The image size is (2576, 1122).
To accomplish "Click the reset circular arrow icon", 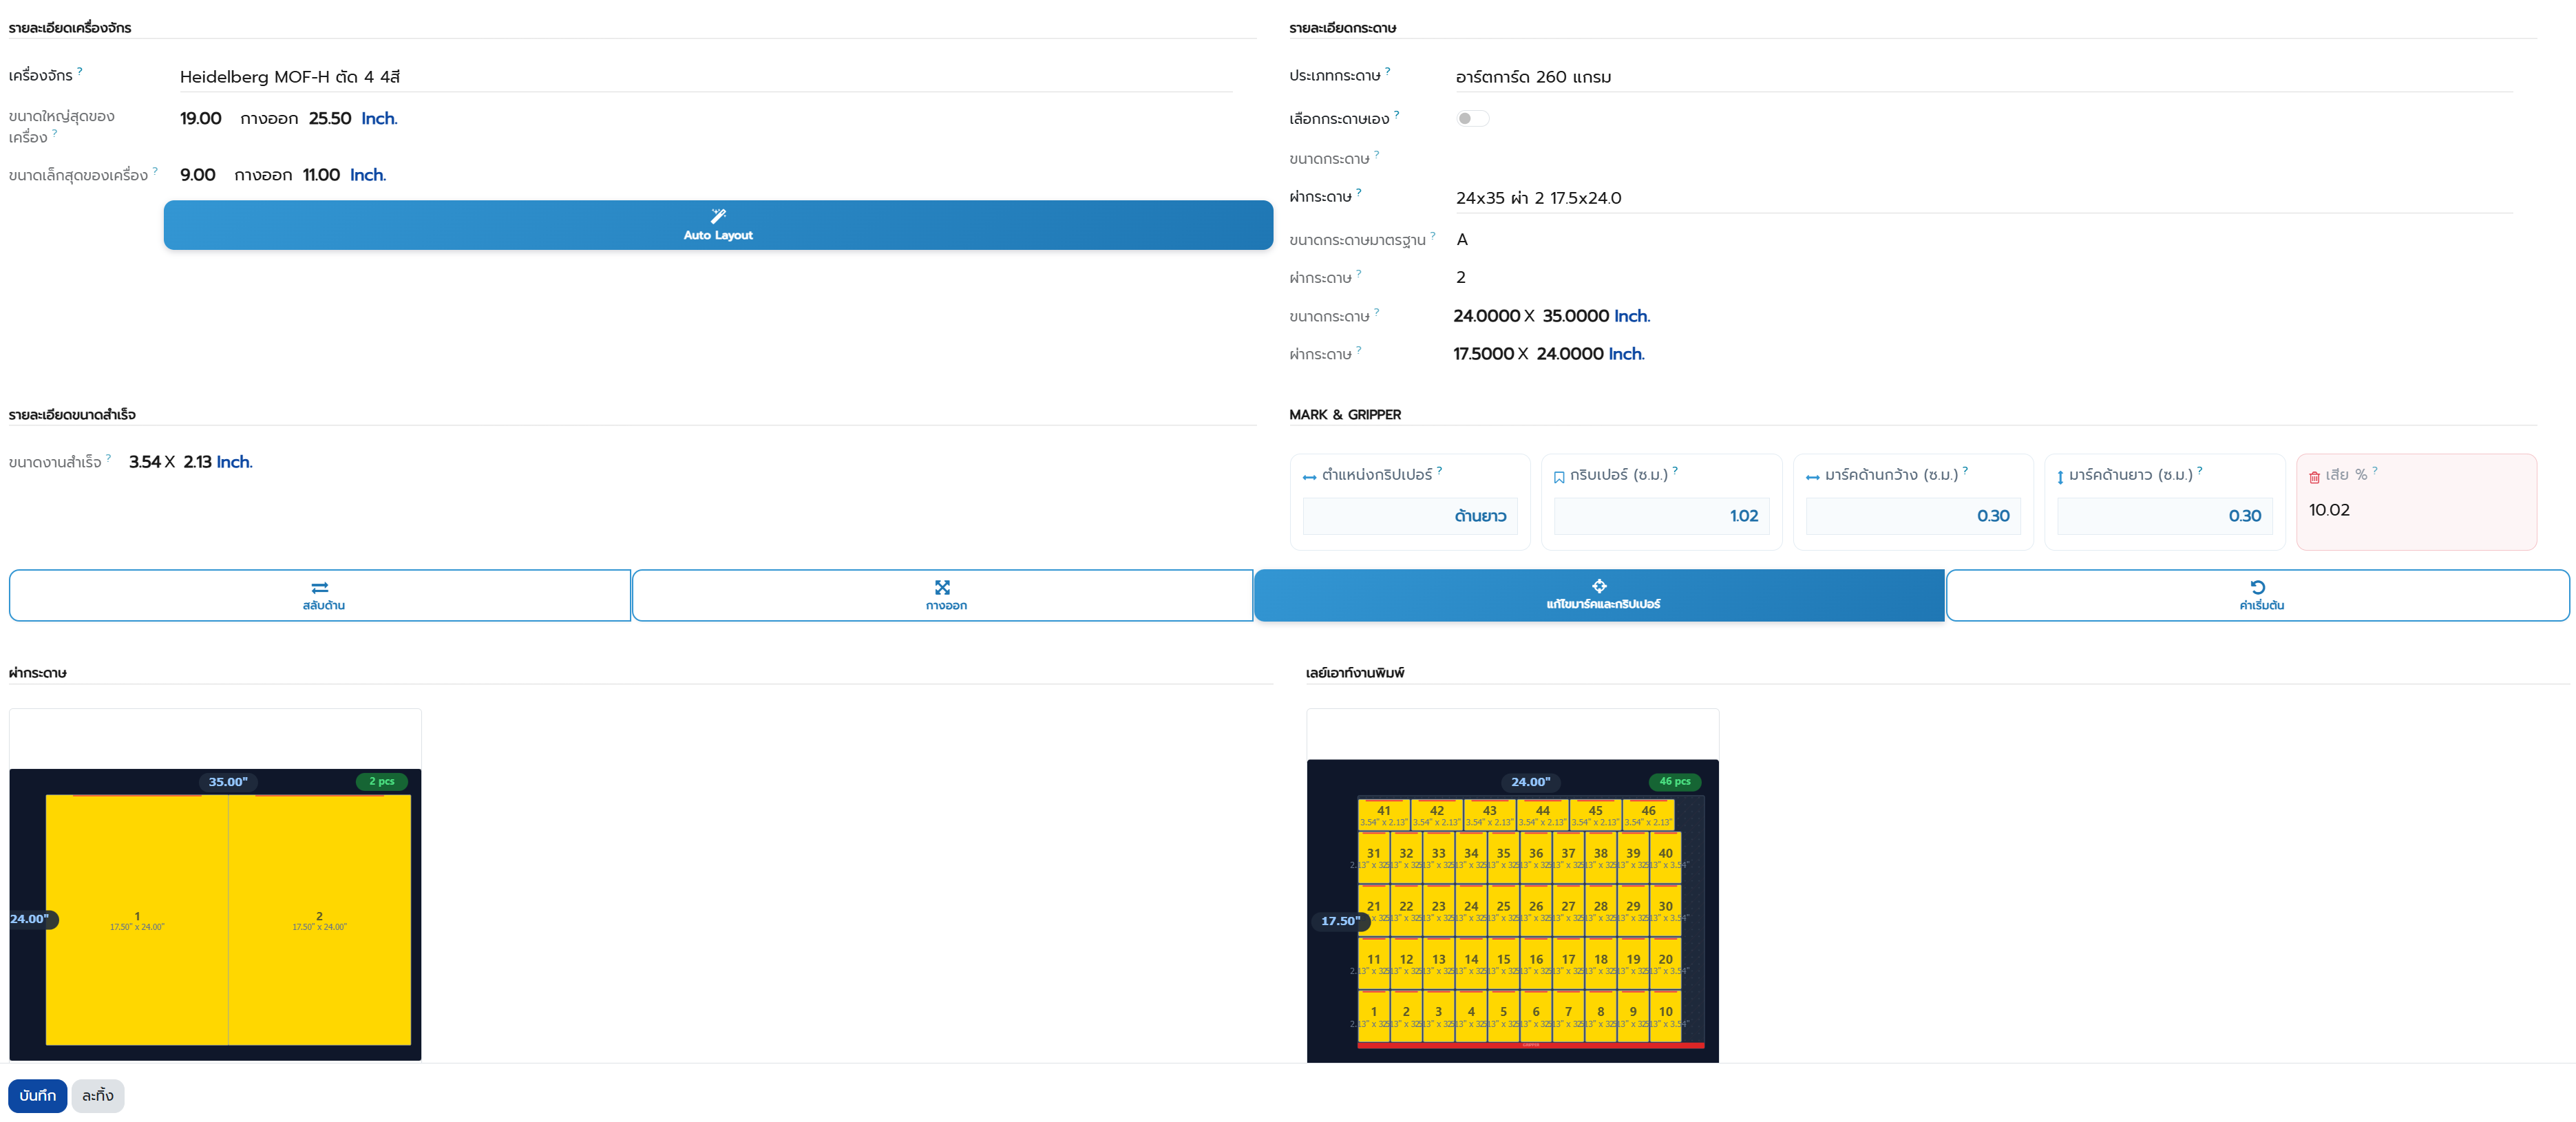I will 2257,587.
